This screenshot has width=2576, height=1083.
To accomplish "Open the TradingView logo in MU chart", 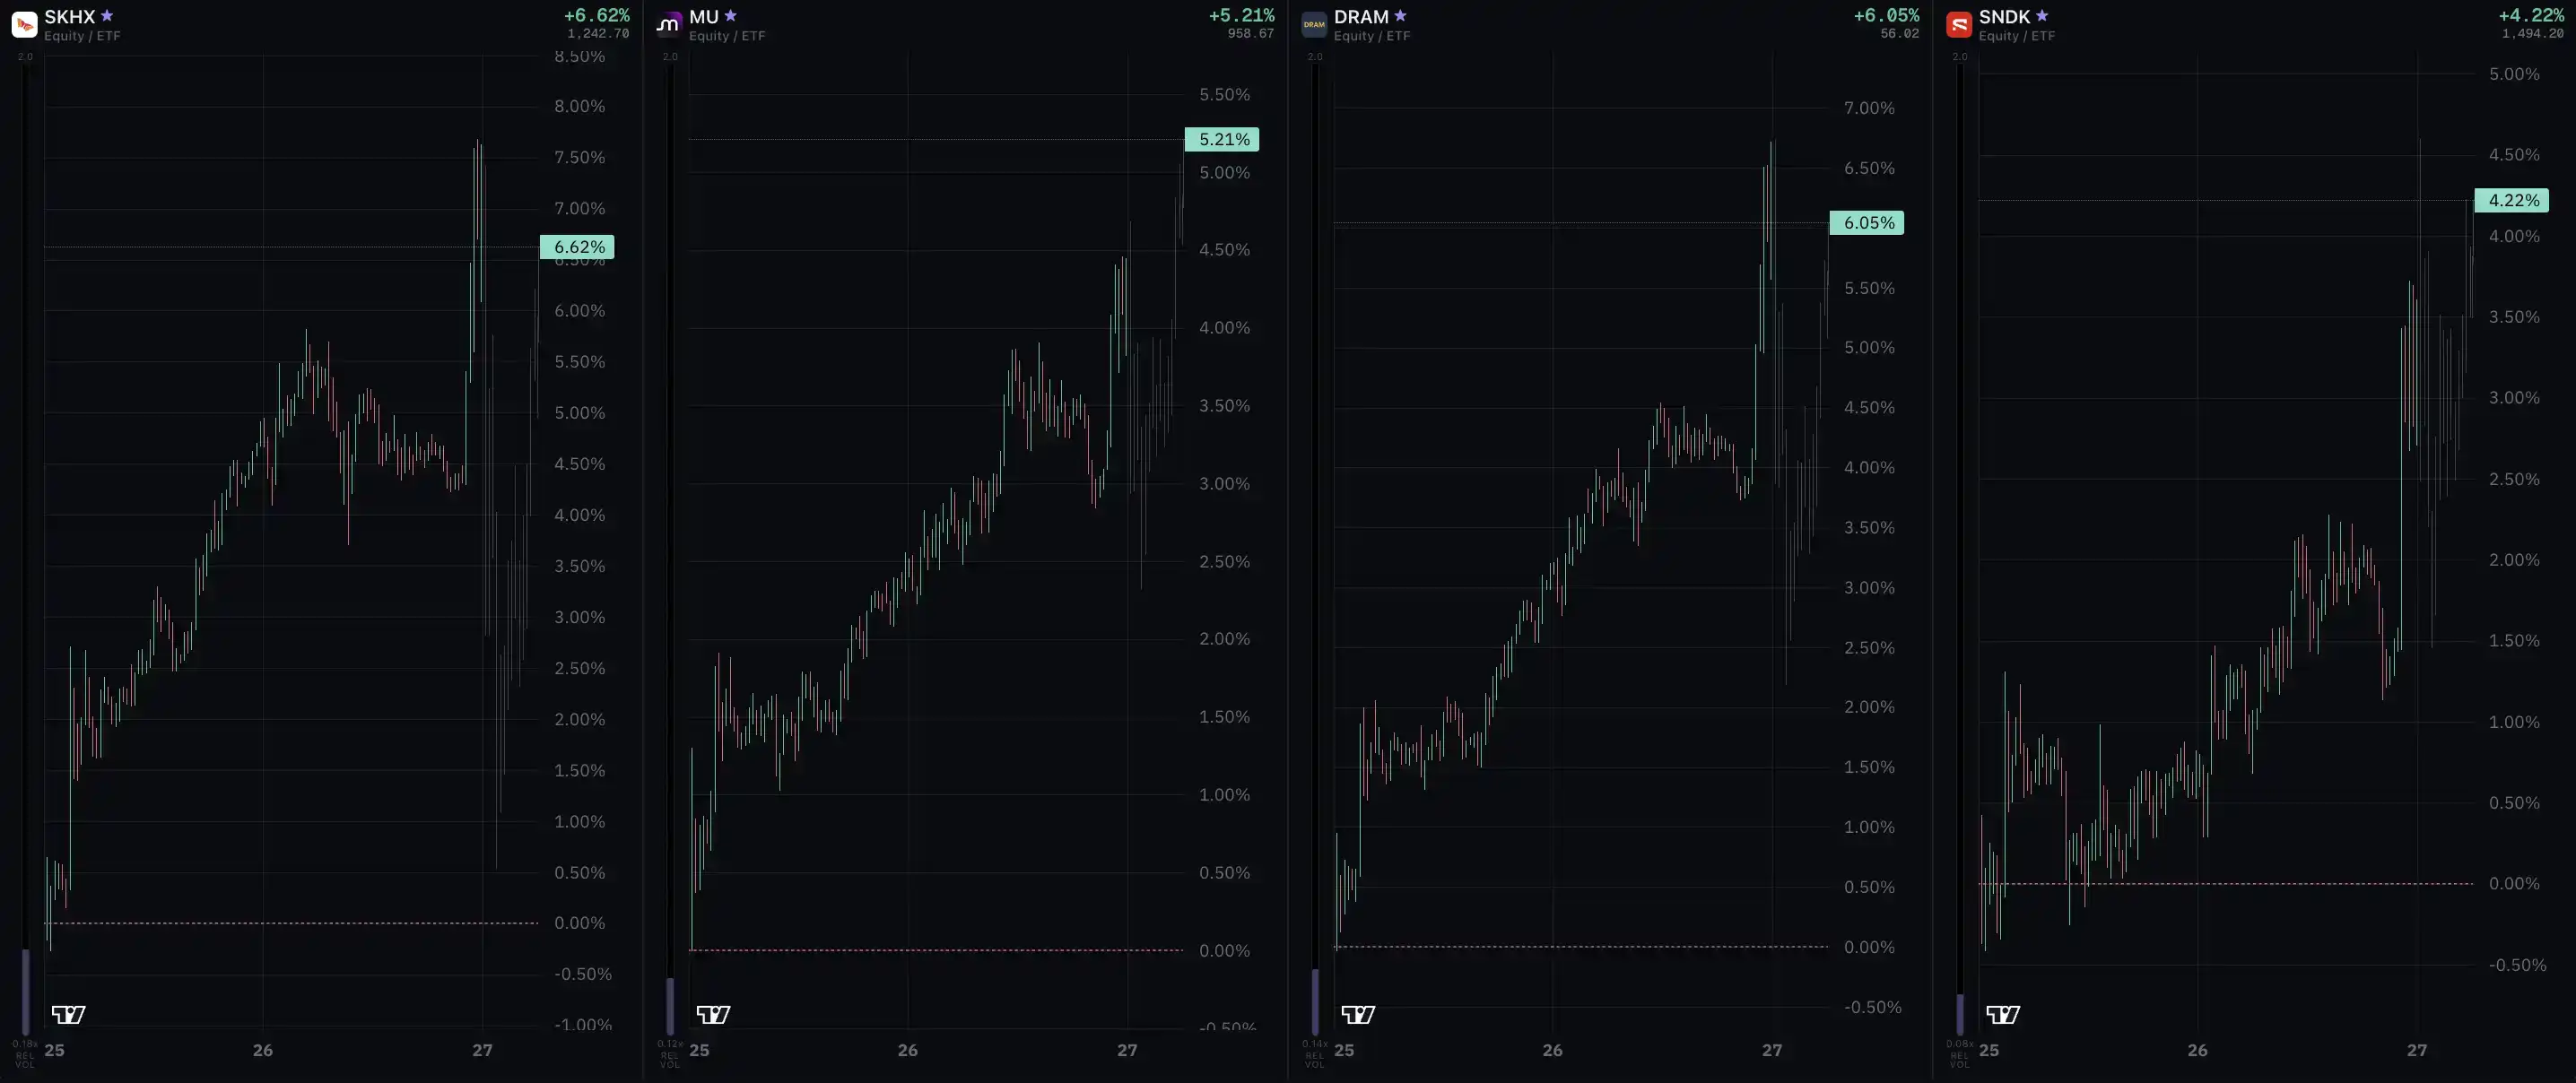I will pos(713,1015).
